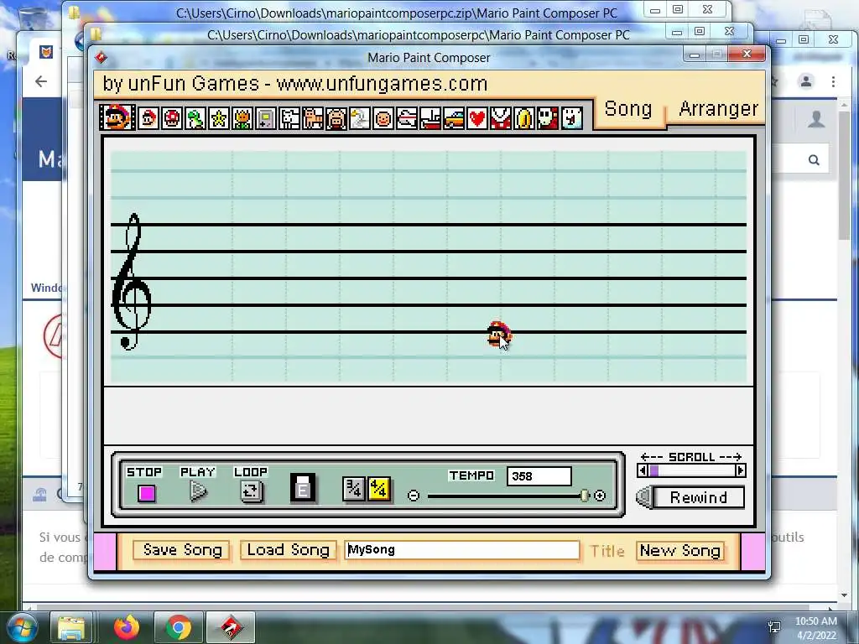Screen dimensions: 859x644
Task: Activate the Eraser tool
Action: tap(302, 488)
